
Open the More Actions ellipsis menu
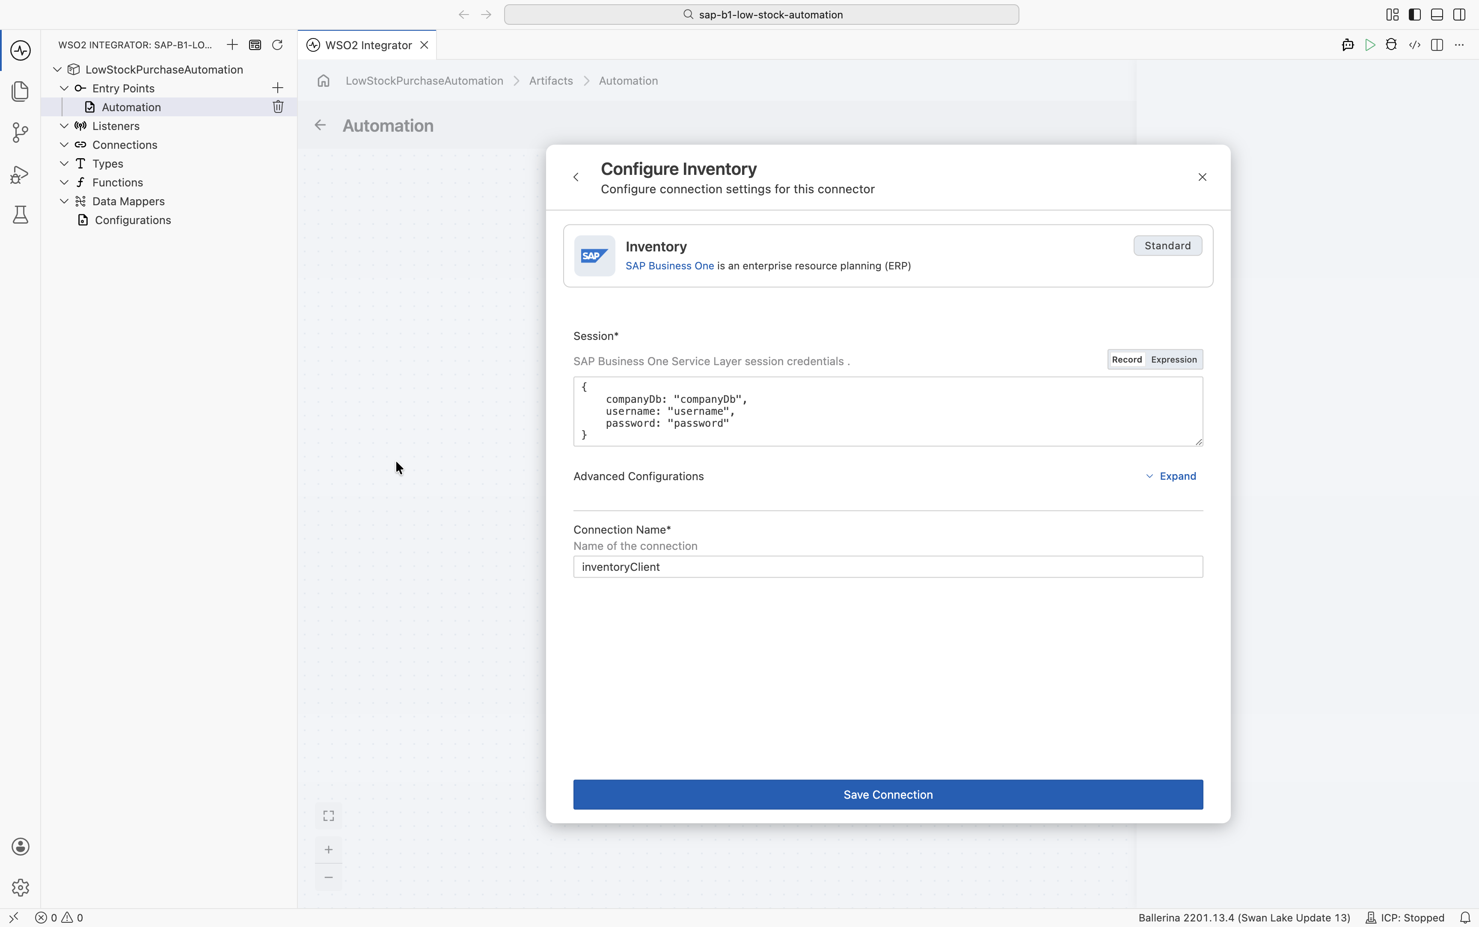[x=1459, y=45]
